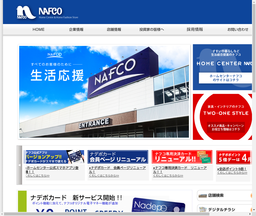Click the ナデポカード 新サービス開始 banner
Viewport: 256px width, 216px height.
[x=105, y=201]
